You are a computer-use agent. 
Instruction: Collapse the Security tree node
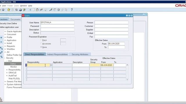point(5,58)
